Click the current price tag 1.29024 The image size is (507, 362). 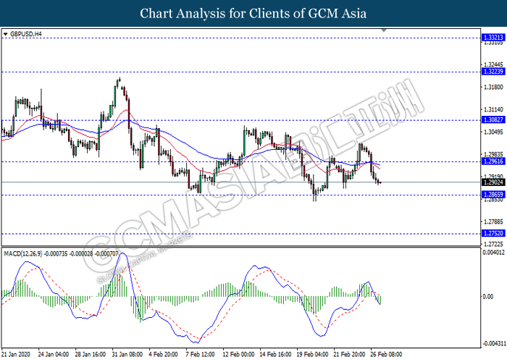(x=493, y=182)
